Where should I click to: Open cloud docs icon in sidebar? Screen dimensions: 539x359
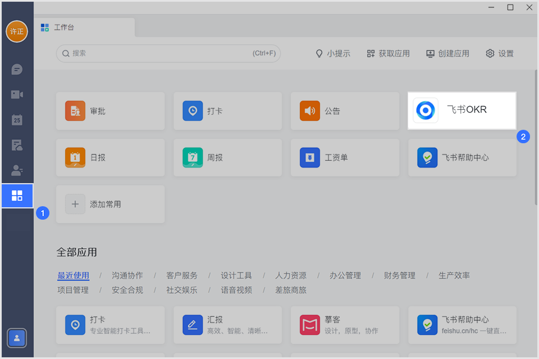pos(17,145)
